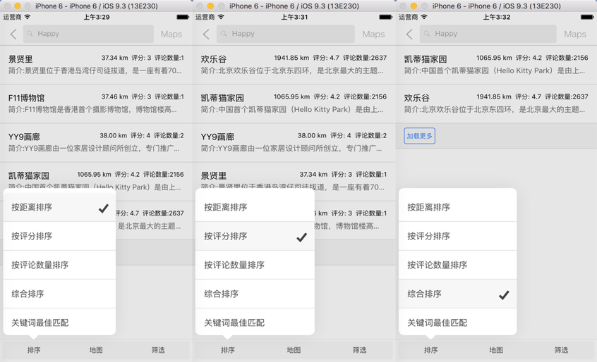Tap the back chevron in the 3:31 simulator
The image size is (597, 362).
[x=206, y=34]
